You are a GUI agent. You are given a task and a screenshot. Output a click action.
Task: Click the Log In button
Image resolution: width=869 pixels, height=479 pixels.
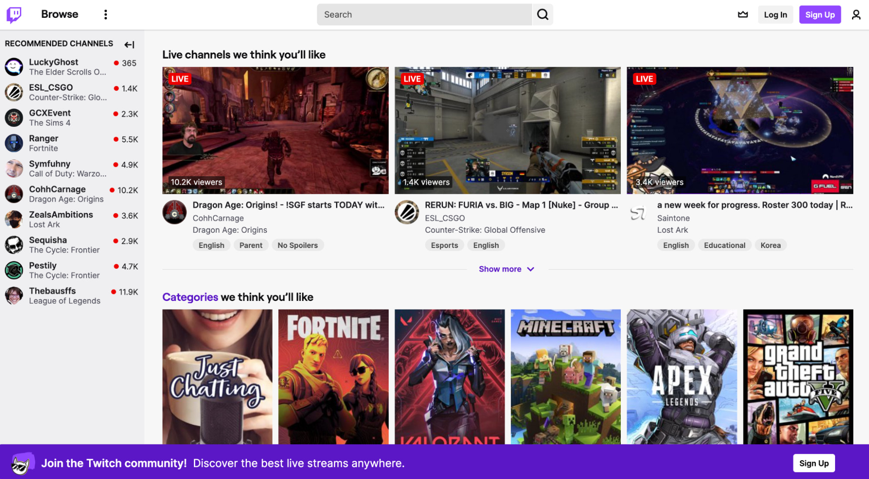point(775,13)
